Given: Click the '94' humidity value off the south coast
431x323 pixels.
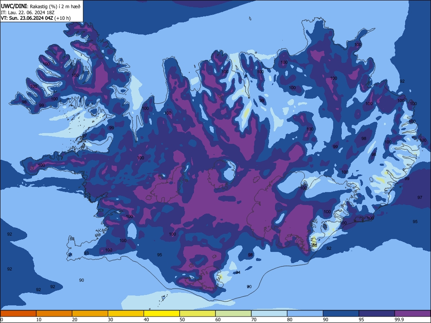Looking at the screenshot, I should click(238, 273).
